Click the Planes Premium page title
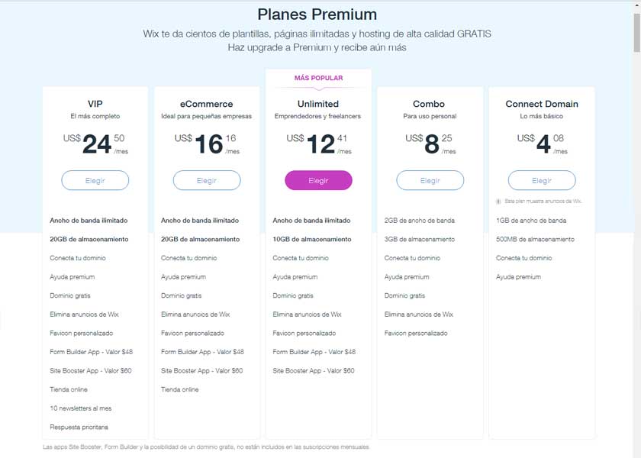641x458 pixels. click(317, 14)
